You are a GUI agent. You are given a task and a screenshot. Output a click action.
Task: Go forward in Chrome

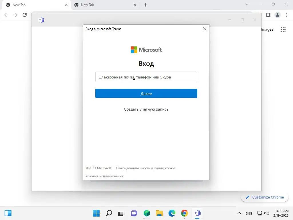tap(15, 15)
